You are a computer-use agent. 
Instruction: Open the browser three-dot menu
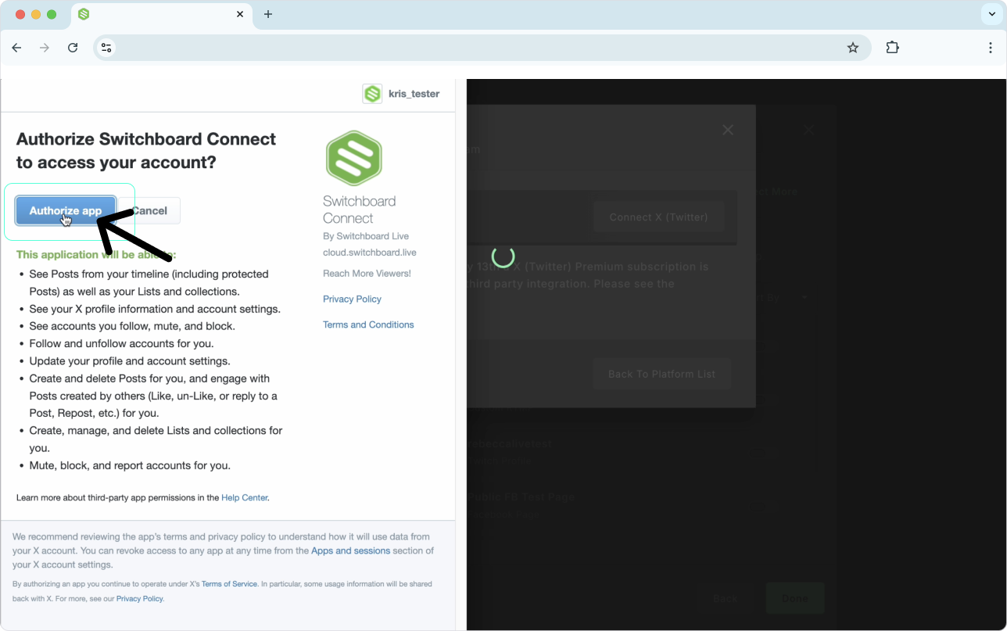(991, 48)
